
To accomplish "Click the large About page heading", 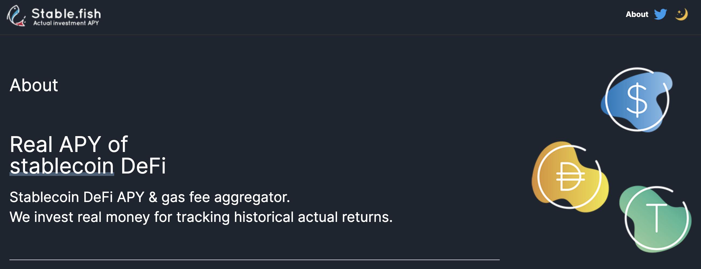I will pyautogui.click(x=34, y=85).
